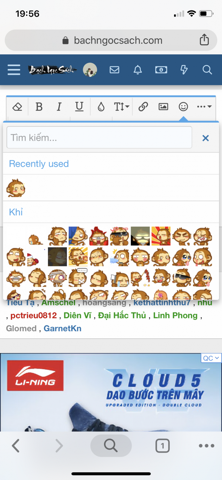Viewport: 222px width, 480px height.
Task: Open the text color droplet picker
Action: [x=101, y=107]
